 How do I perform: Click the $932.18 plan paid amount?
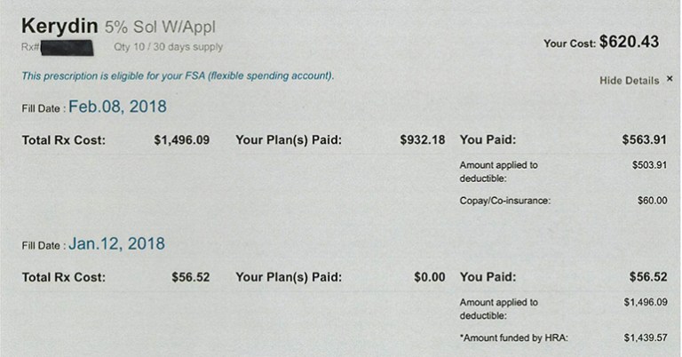(x=422, y=139)
